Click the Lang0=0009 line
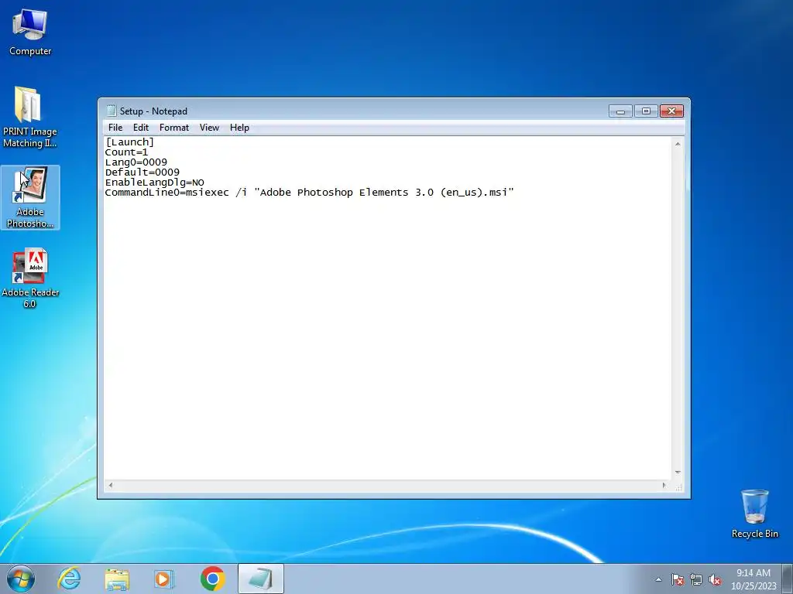Viewport: 793px width, 594px height. click(136, 162)
